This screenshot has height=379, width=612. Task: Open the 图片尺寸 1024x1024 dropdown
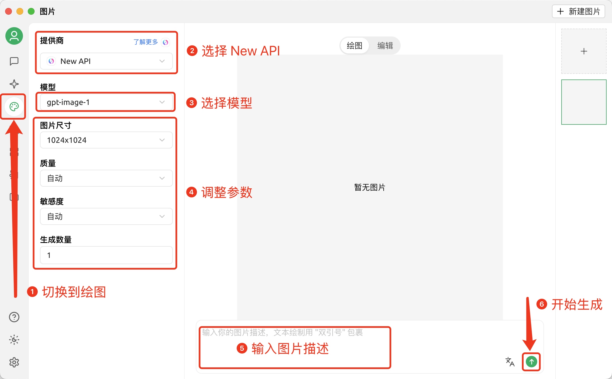[x=106, y=140]
